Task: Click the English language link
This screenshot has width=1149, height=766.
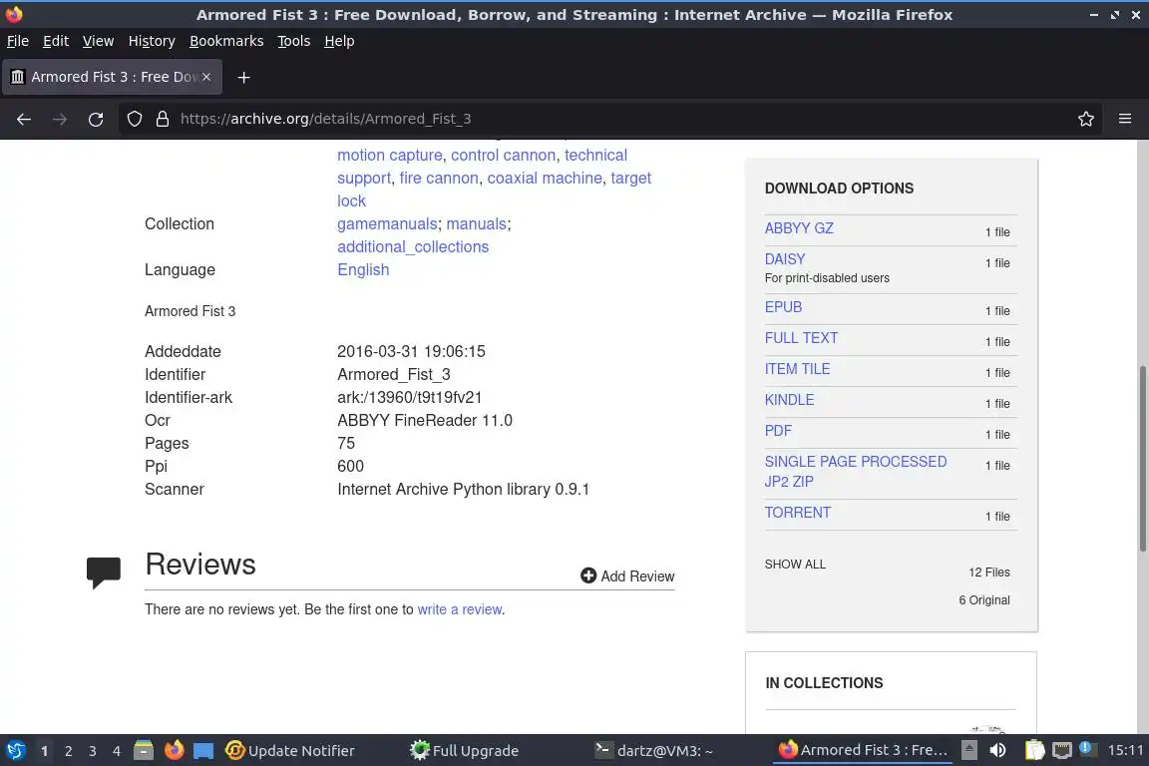Action: (363, 269)
